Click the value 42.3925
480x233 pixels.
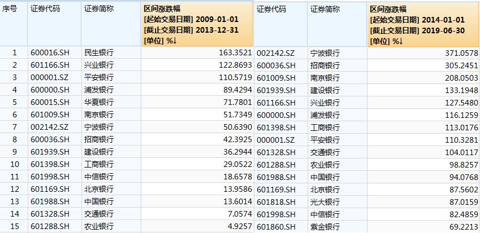[x=237, y=139]
